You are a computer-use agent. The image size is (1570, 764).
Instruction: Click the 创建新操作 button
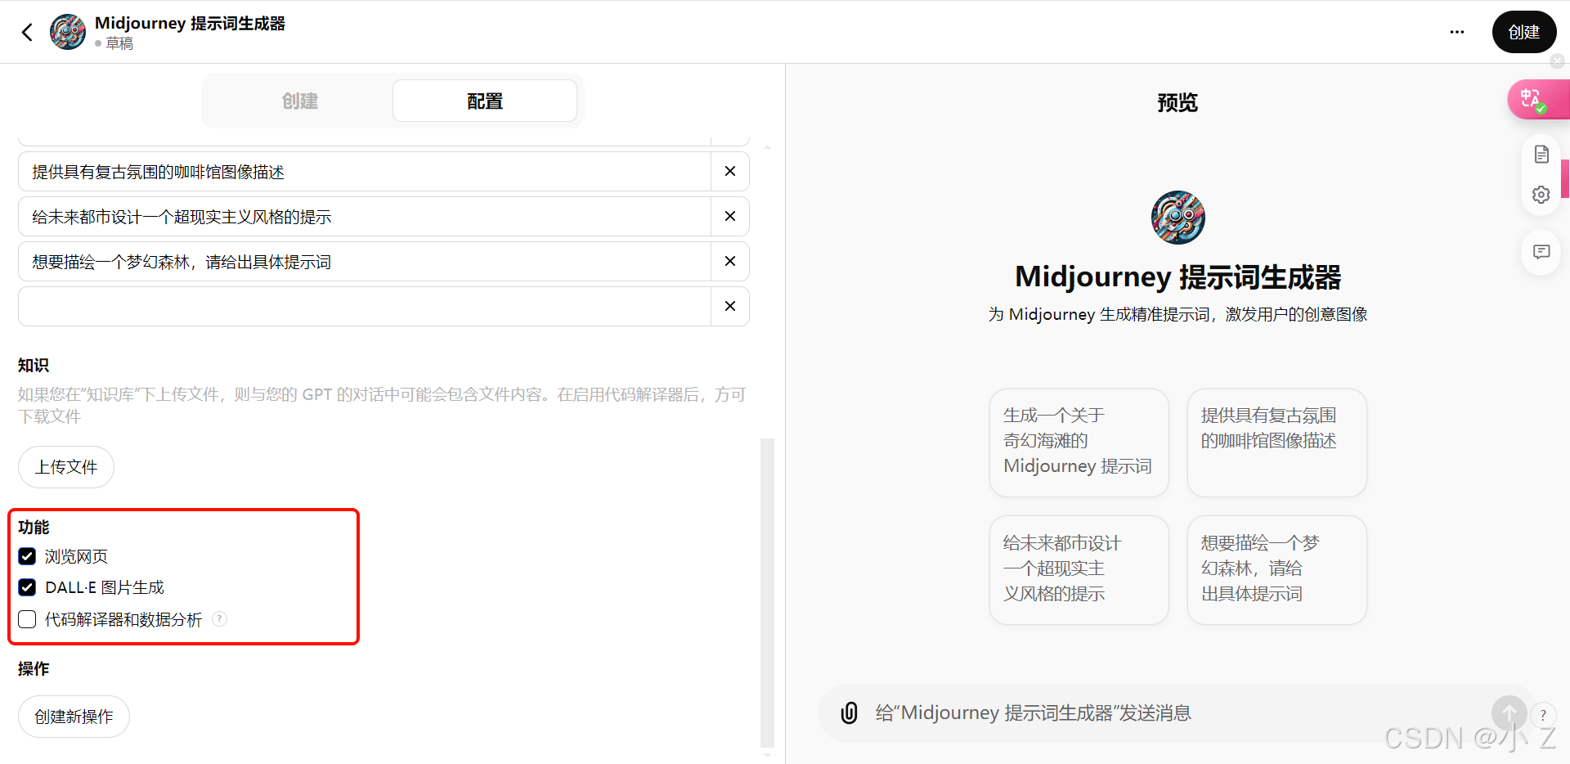[74, 717]
